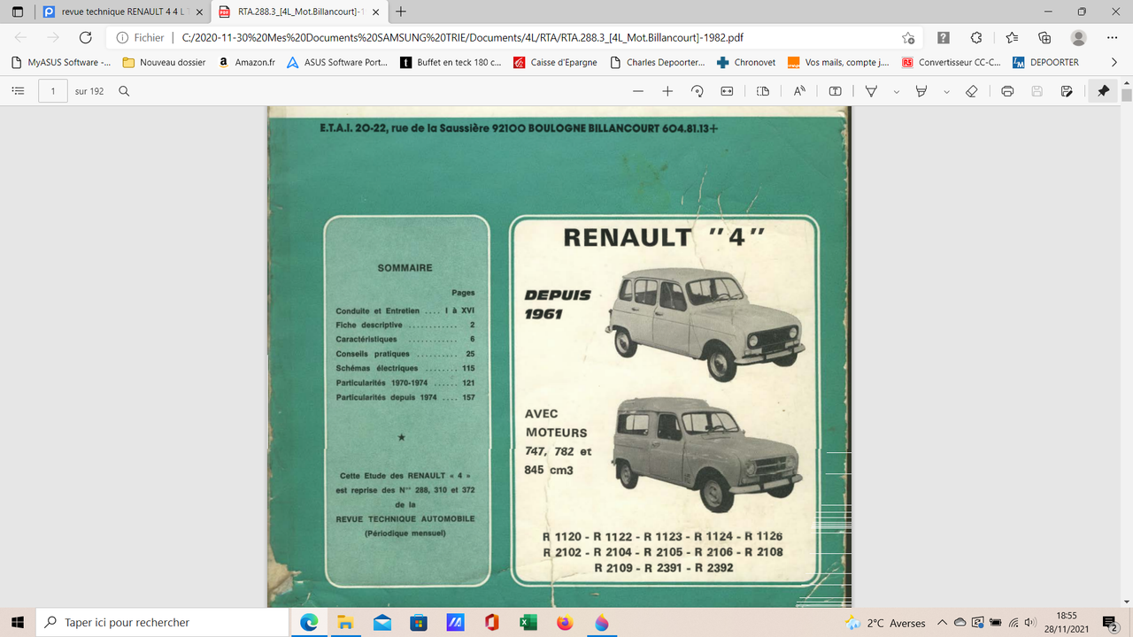Open Microsoft Store from the taskbar

point(419,623)
